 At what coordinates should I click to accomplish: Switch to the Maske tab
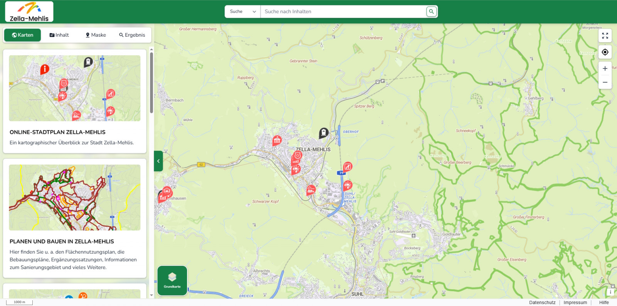pos(96,35)
